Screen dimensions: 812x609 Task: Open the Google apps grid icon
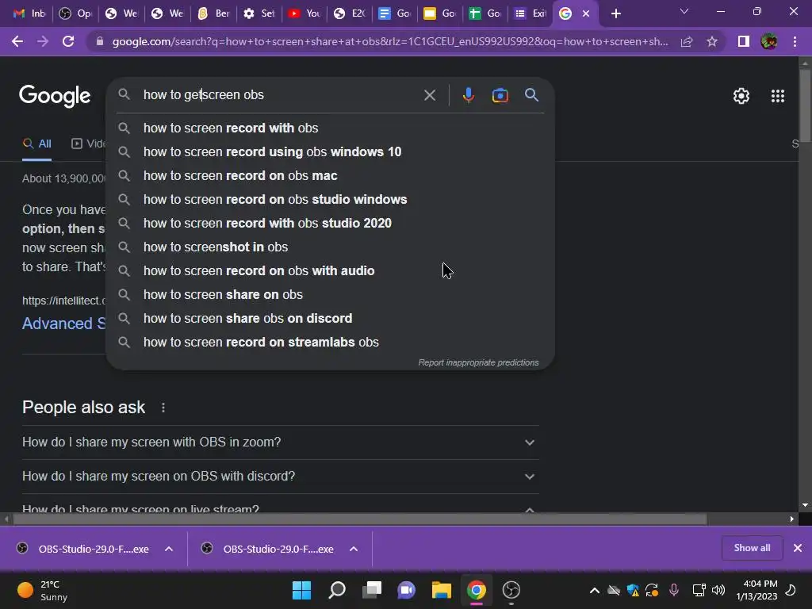click(x=777, y=96)
